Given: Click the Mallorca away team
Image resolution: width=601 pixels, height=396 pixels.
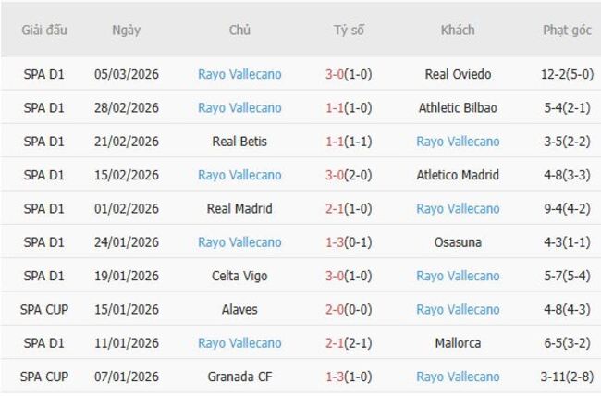Looking at the screenshot, I should pos(458,343).
